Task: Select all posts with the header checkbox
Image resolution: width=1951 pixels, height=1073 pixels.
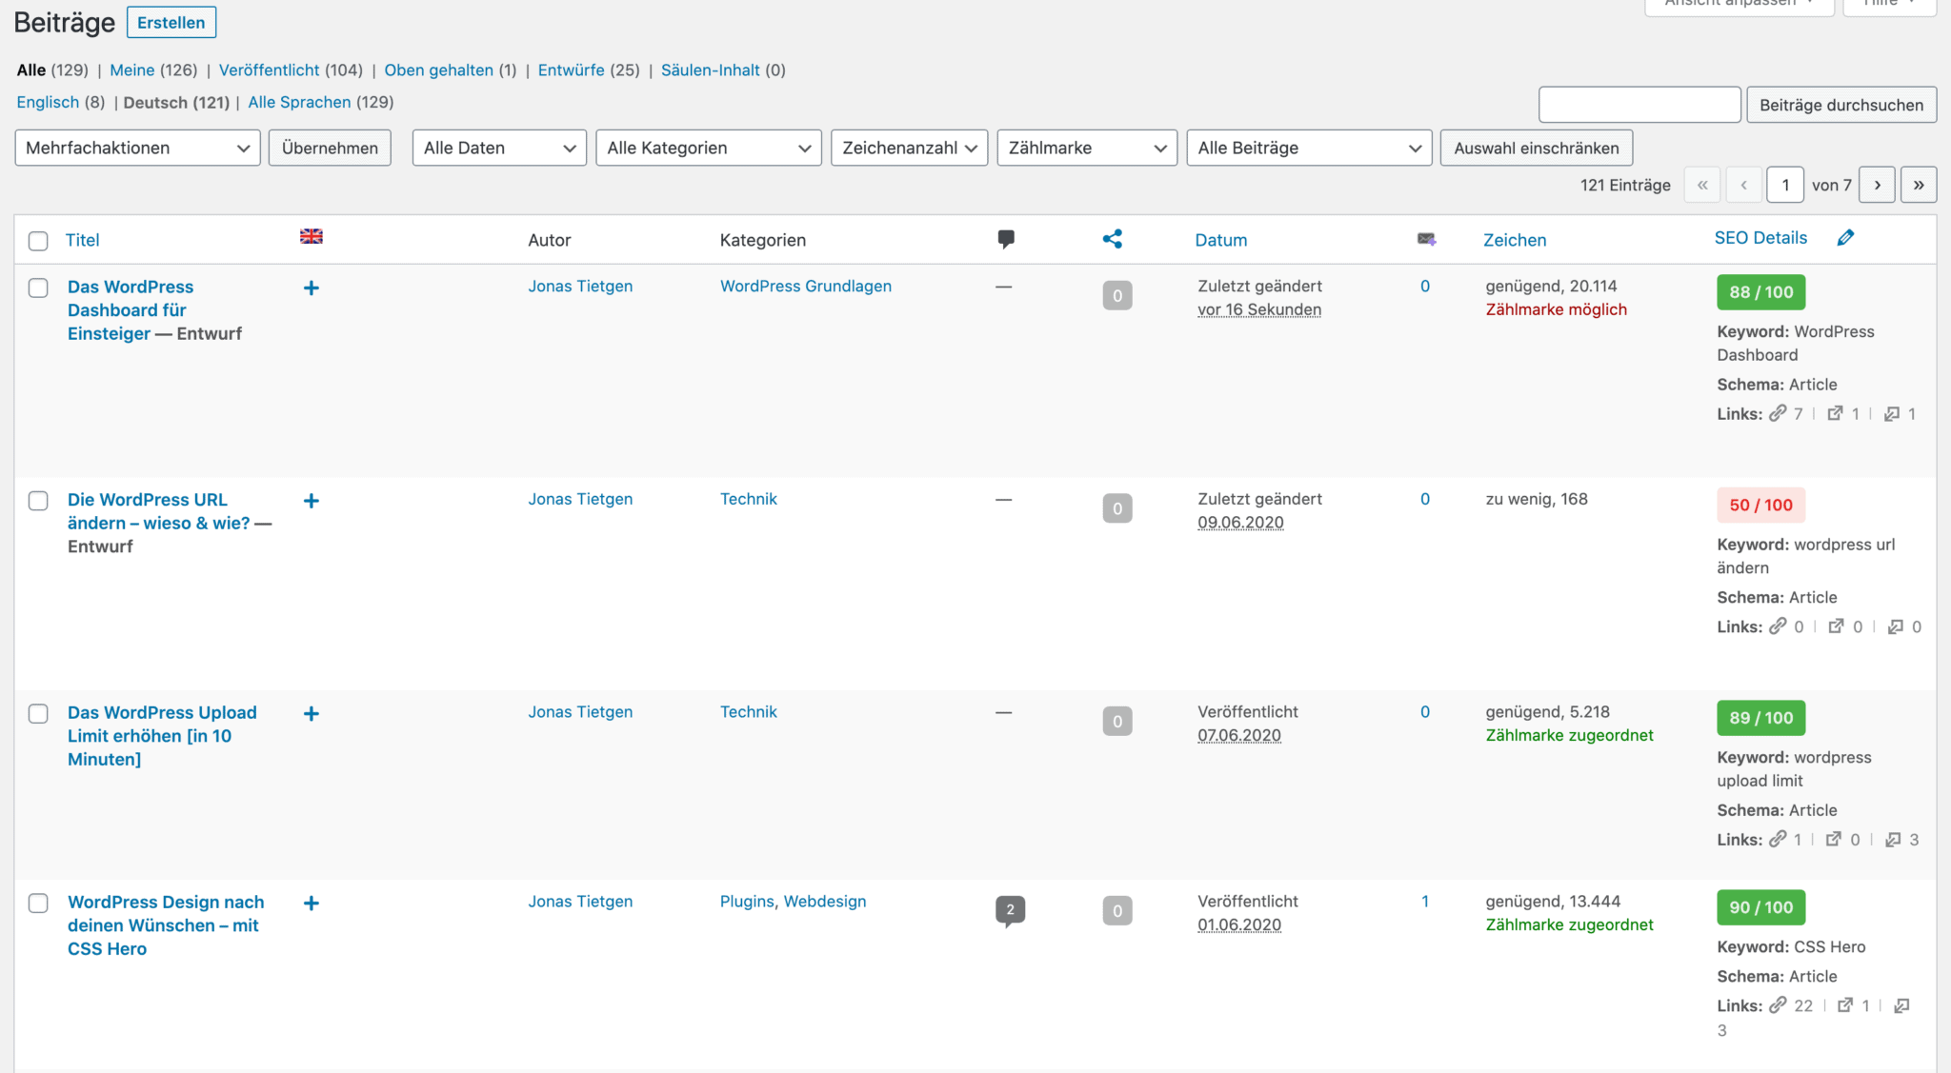Action: click(x=38, y=241)
